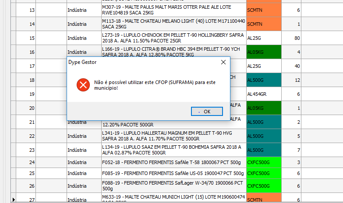Image resolution: width=343 pixels, height=203 pixels.
Task: Click the current-row arrow indicator at row 27
Action: pos(14,199)
